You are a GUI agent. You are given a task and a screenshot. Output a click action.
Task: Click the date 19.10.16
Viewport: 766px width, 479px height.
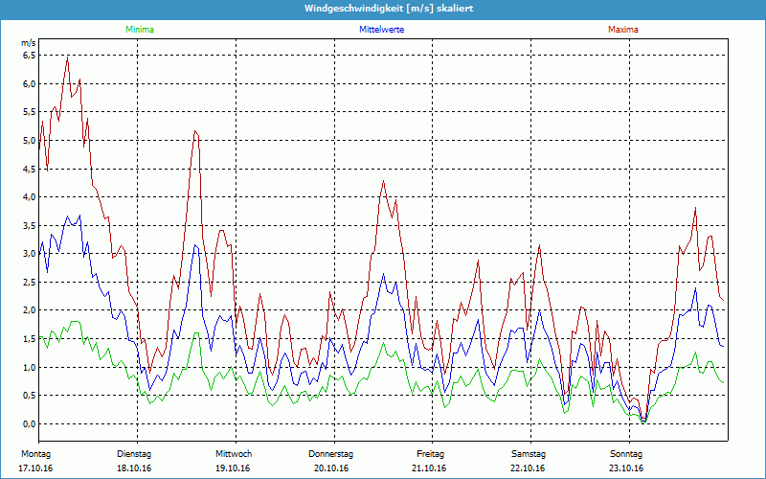[233, 468]
